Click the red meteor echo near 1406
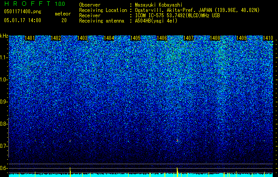 [177, 140]
